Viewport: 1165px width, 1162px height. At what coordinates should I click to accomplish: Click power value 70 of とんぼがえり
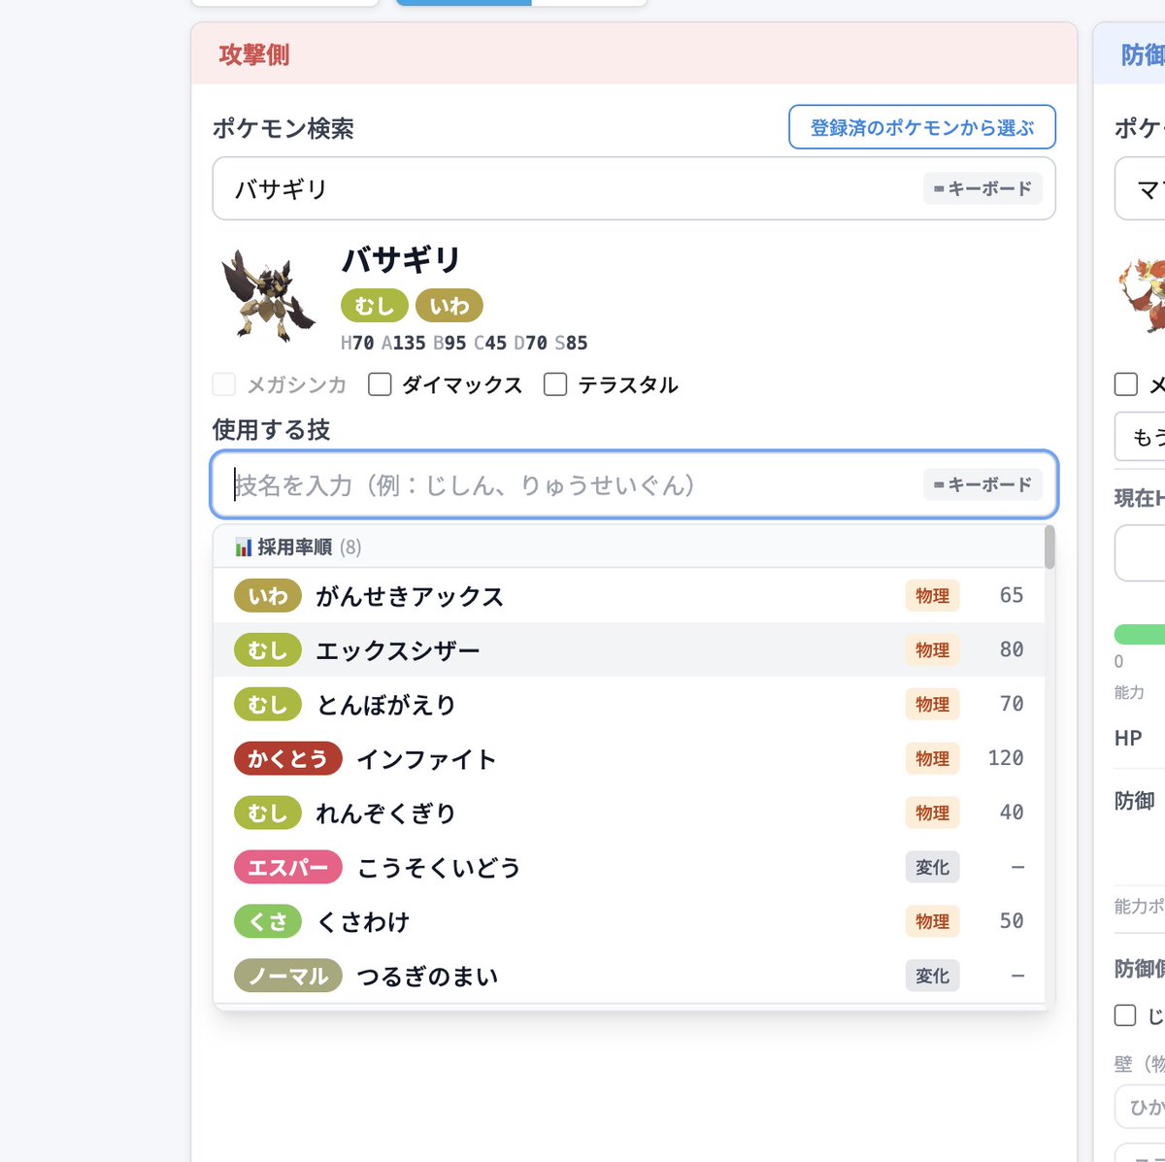pos(1012,704)
